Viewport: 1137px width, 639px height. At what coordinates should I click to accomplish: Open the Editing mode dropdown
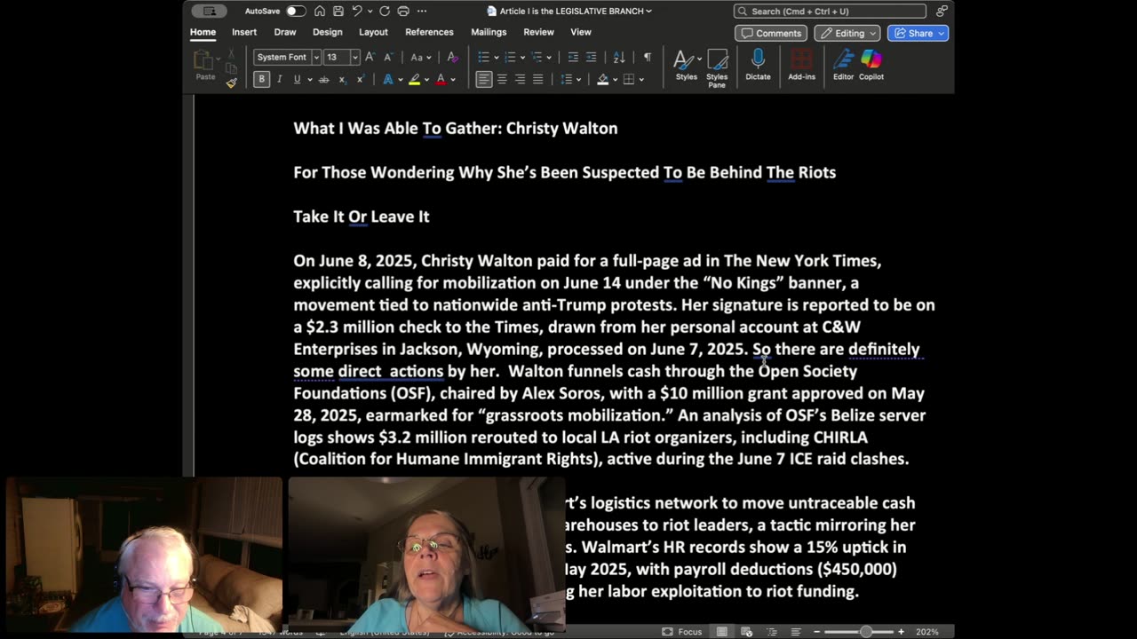(x=847, y=33)
